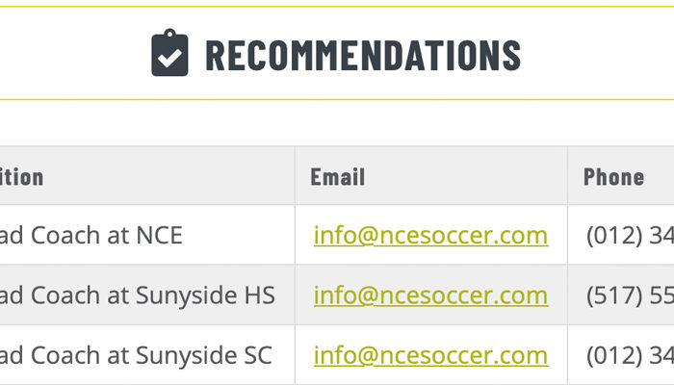Open the email link in the NCE coach row
Viewport: 674px width, 385px height.
pyautogui.click(x=430, y=236)
